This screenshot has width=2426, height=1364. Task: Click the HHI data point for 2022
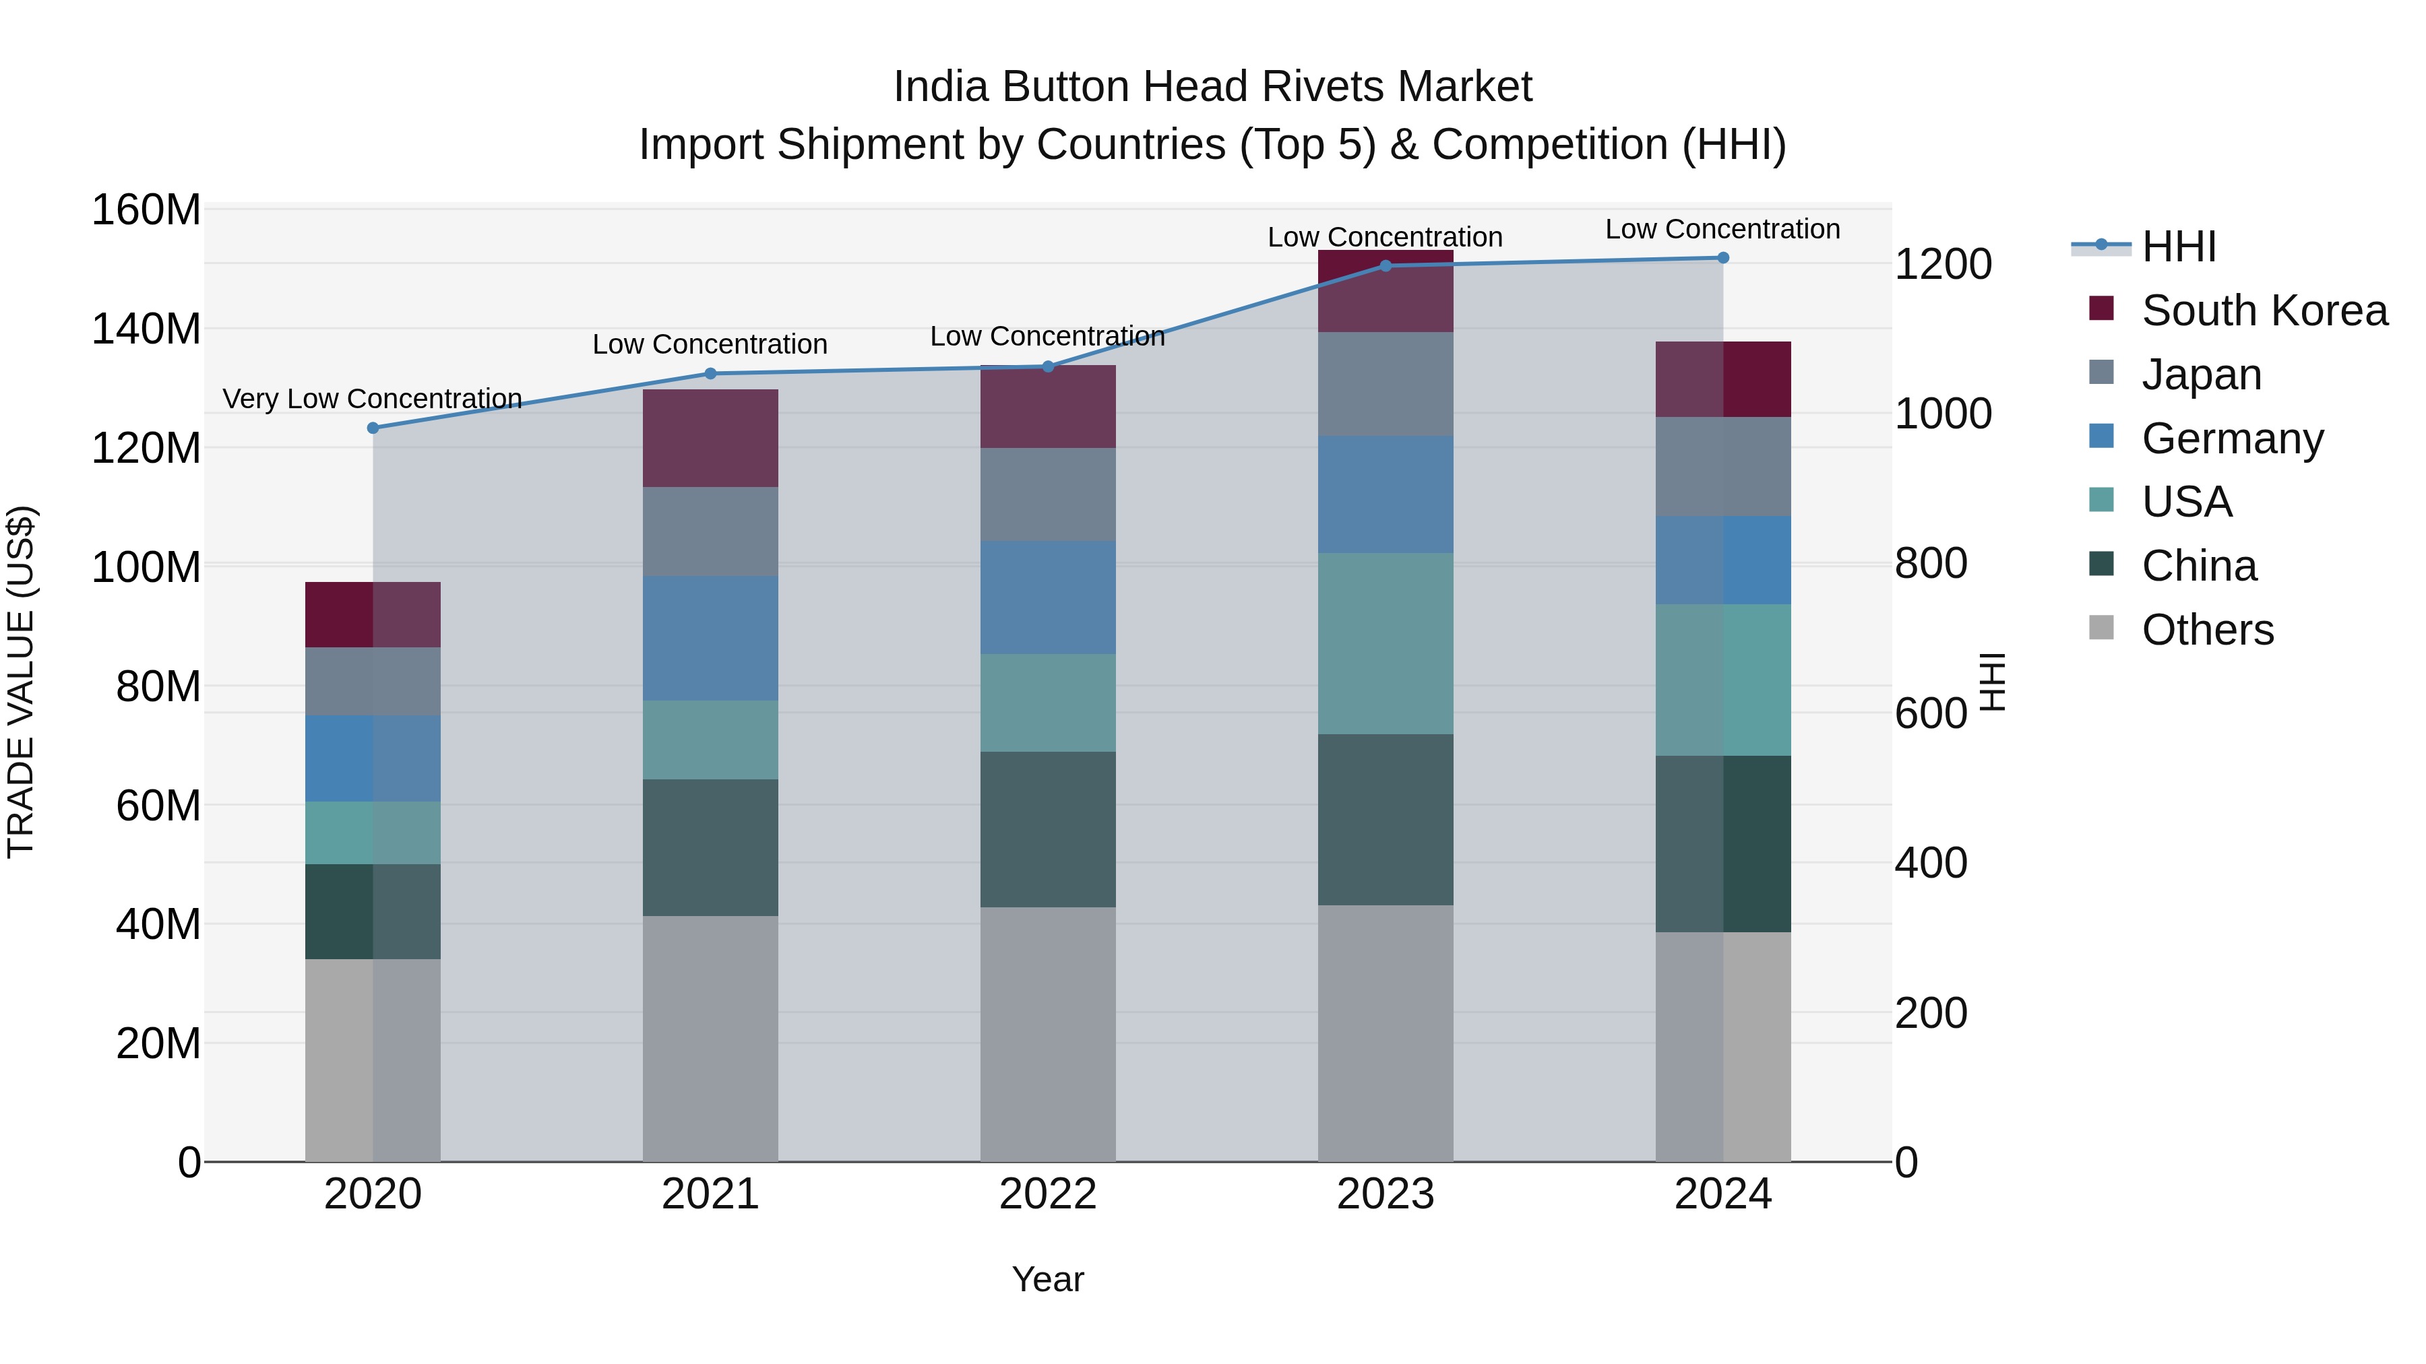[1048, 367]
